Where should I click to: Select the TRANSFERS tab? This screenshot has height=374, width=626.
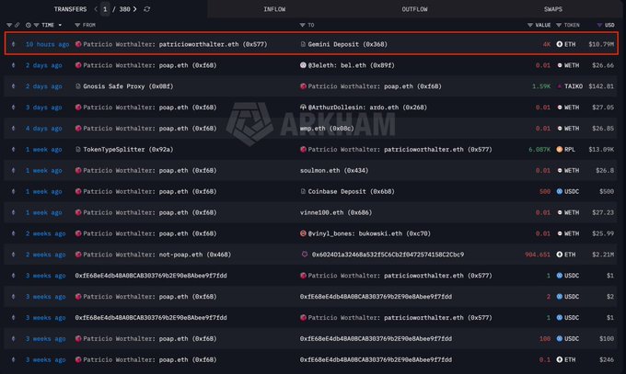click(70, 9)
